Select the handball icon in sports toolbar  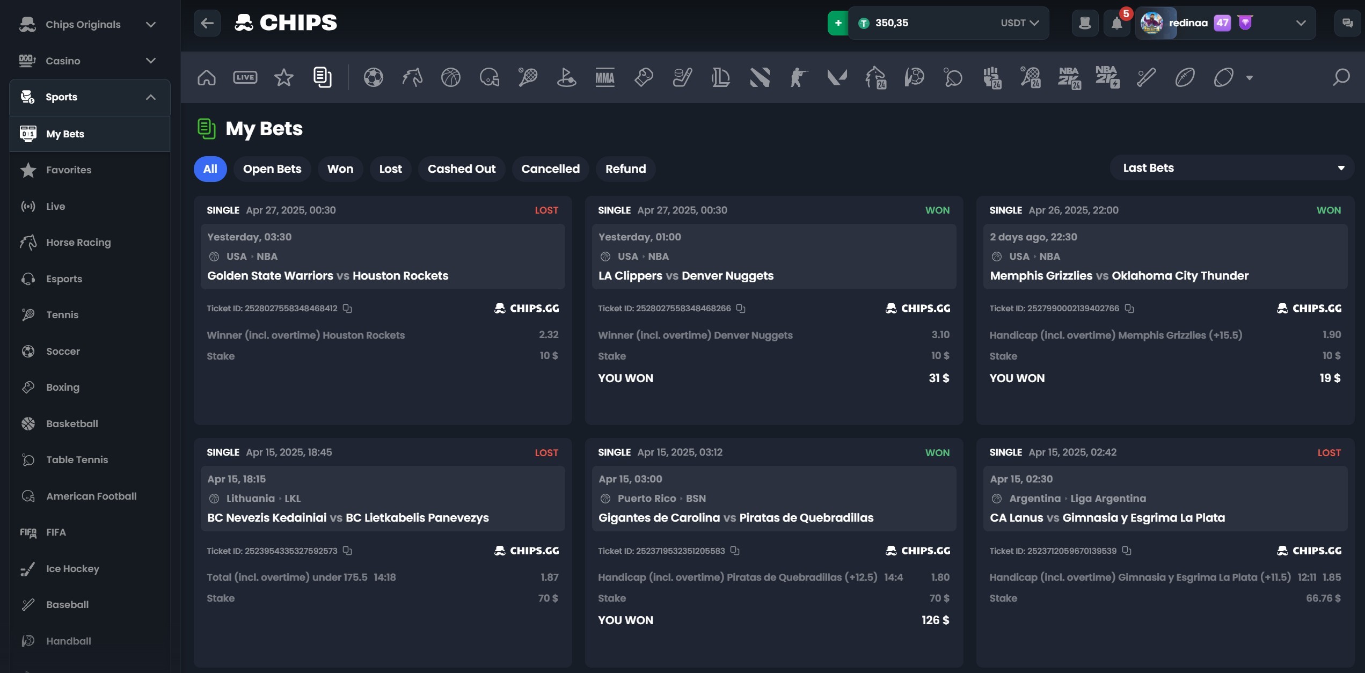pos(914,77)
